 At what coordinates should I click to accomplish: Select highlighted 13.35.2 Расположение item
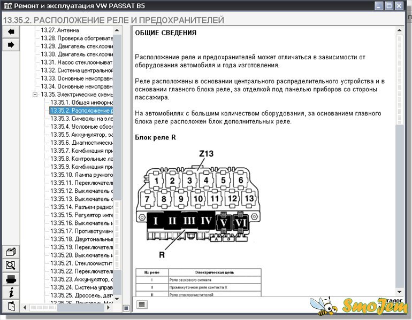pos(81,111)
